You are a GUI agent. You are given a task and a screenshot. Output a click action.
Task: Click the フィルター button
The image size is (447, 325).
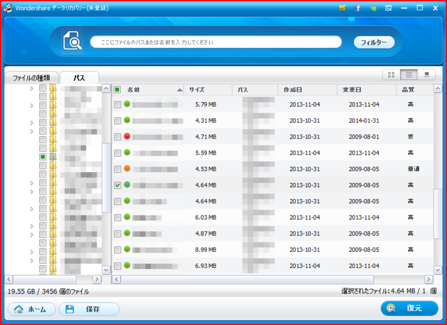374,42
